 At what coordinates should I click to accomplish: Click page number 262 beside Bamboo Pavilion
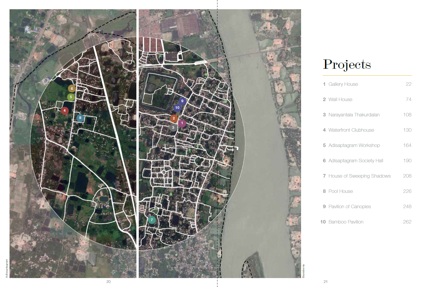coord(407,222)
